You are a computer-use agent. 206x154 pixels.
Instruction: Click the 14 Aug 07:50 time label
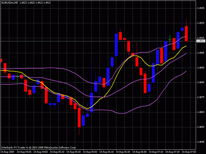(189, 152)
